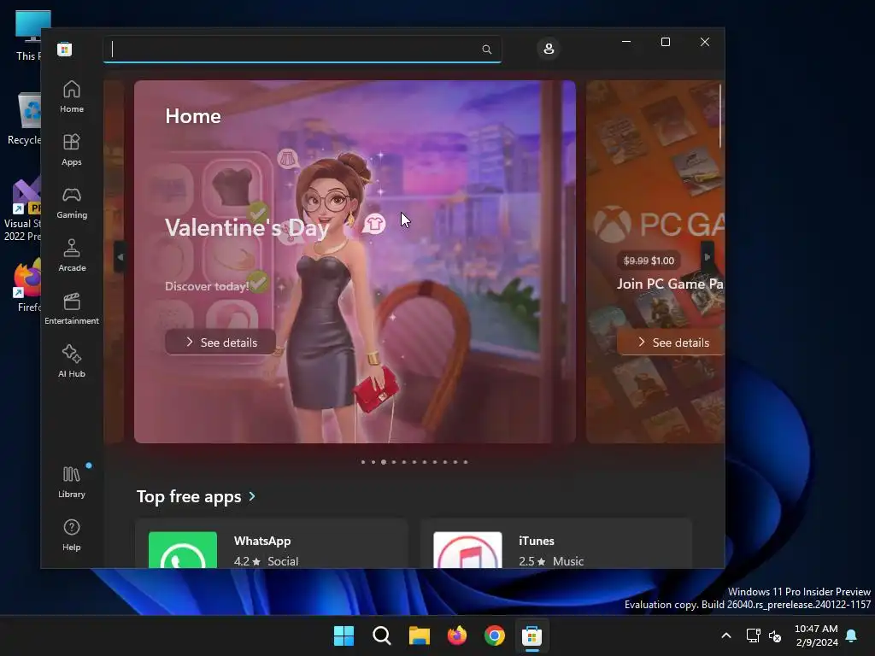The height and width of the screenshot is (656, 875).
Task: Open the muted volume tray icon
Action: pos(775,635)
